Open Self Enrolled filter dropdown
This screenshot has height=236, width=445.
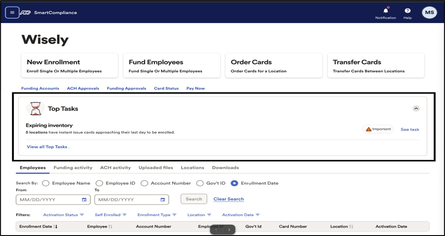[111, 215]
